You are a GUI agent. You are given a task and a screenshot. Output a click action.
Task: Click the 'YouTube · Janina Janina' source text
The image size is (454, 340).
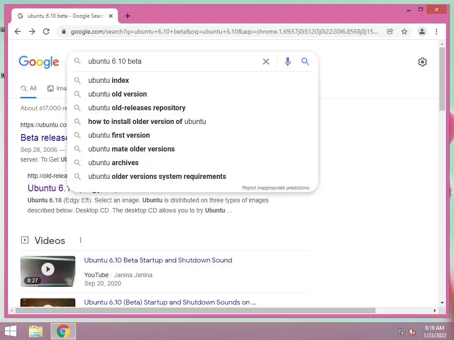point(118,275)
